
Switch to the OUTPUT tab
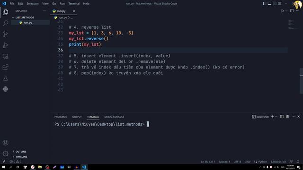point(77,117)
